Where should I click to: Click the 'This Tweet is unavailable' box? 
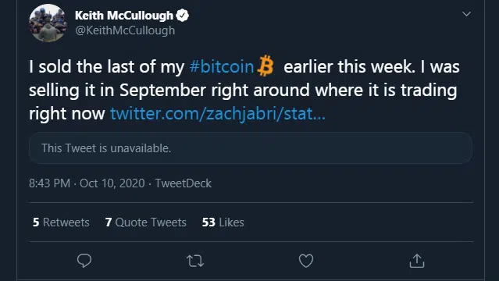tap(251, 148)
